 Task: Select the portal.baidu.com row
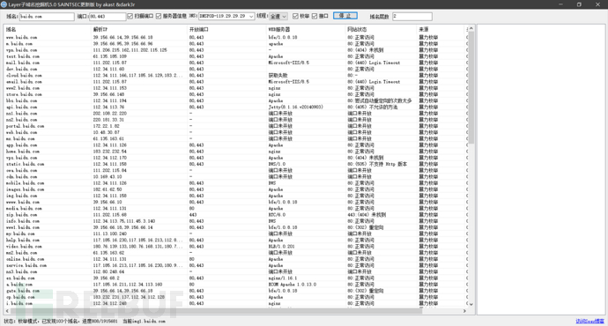(235, 126)
